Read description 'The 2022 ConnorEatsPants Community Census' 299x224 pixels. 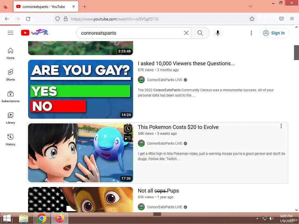point(206,92)
